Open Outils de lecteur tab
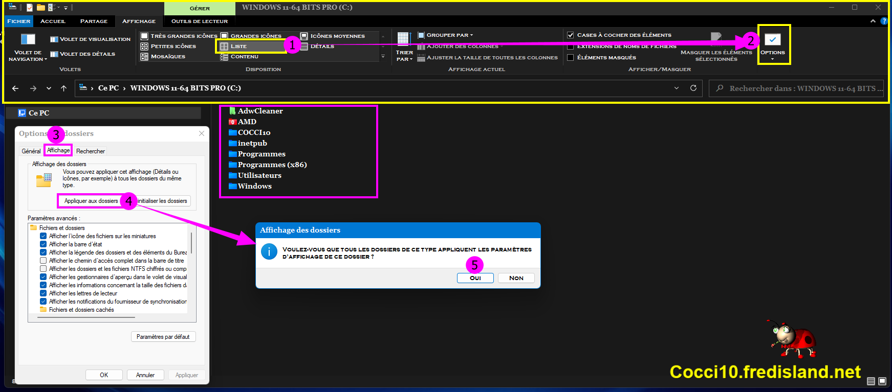This screenshot has width=892, height=392. click(x=200, y=21)
